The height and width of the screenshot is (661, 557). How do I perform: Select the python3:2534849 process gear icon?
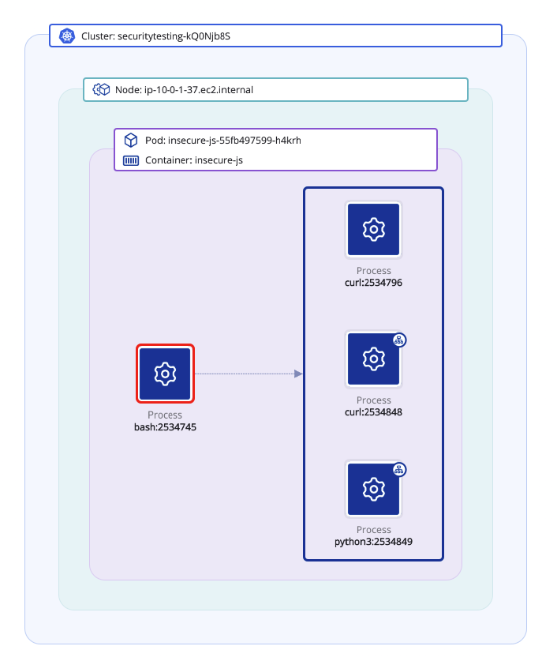[373, 489]
